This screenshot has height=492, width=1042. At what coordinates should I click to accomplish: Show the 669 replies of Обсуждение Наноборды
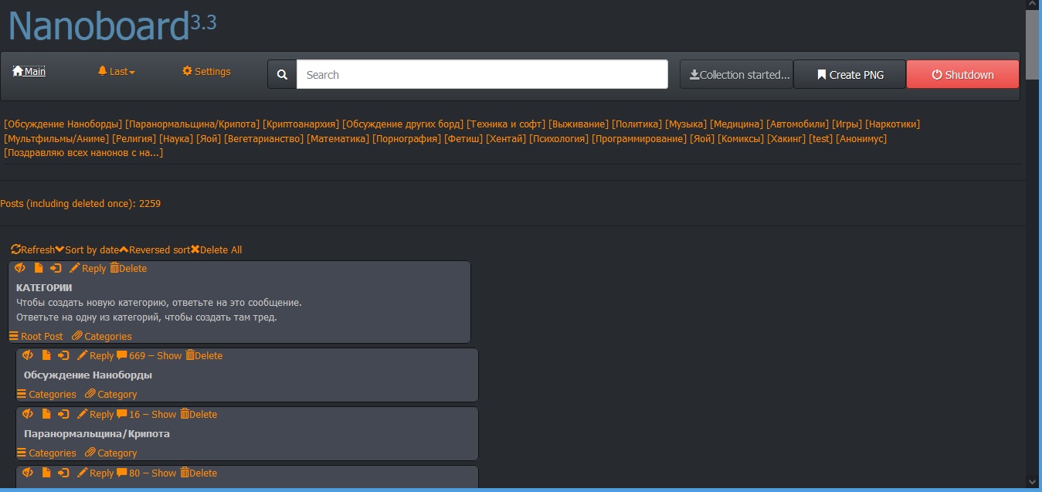(x=149, y=356)
